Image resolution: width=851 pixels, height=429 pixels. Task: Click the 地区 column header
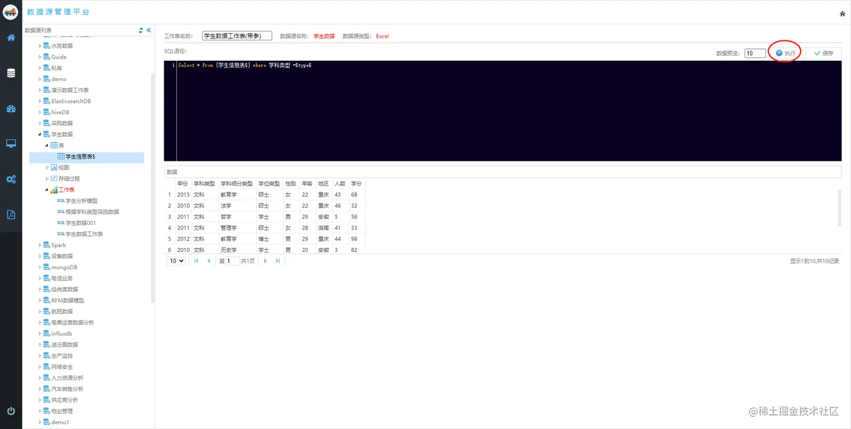(x=323, y=184)
